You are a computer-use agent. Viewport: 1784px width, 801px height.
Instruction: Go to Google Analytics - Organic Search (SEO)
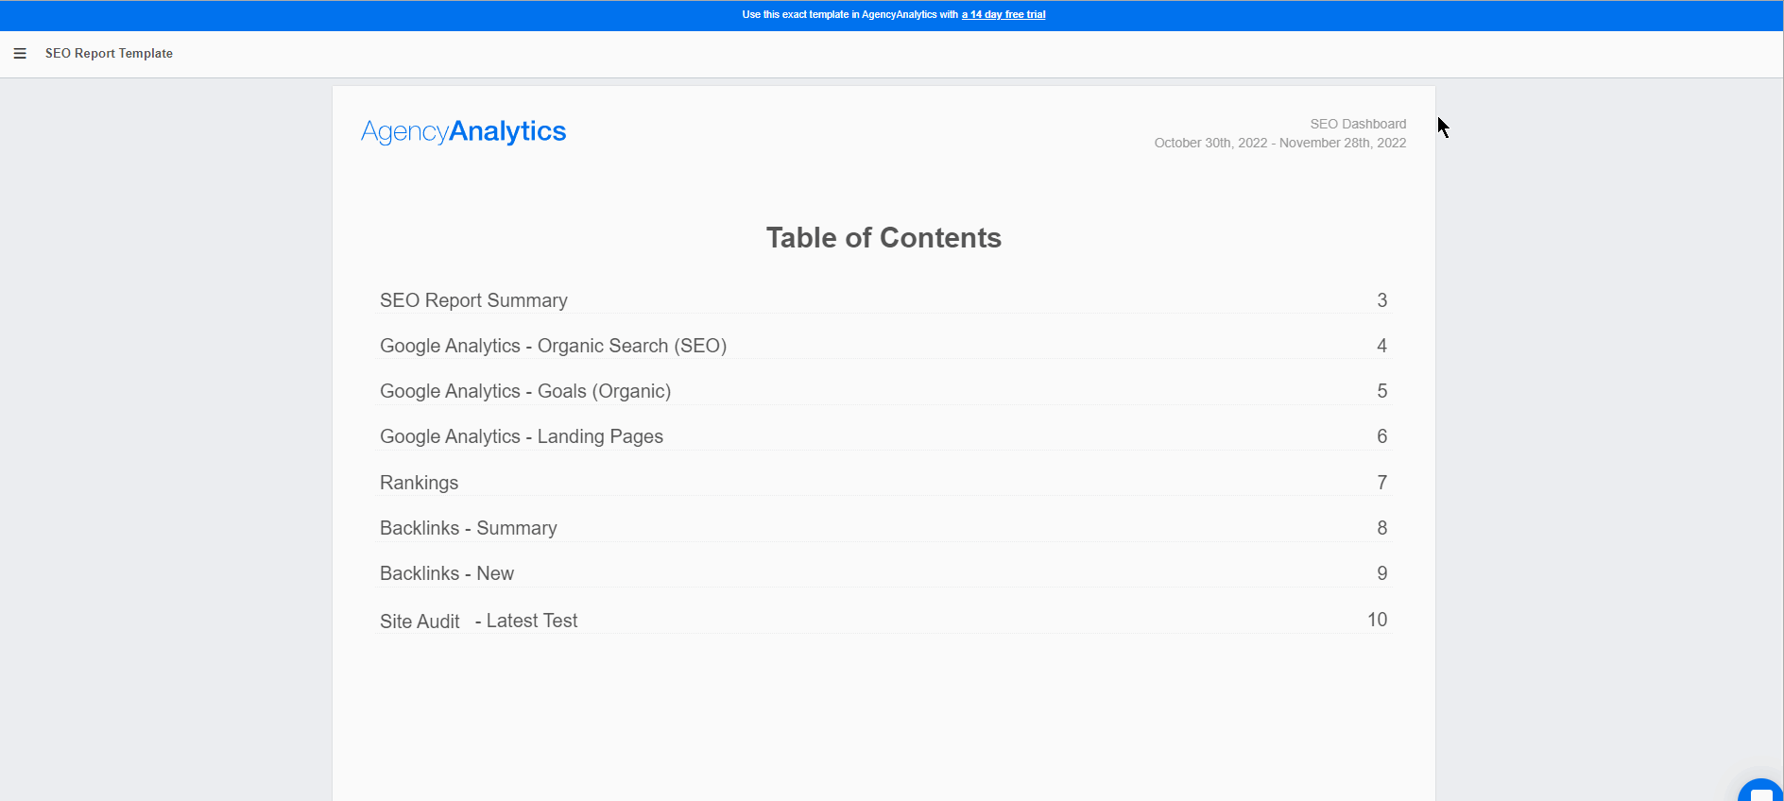(553, 346)
